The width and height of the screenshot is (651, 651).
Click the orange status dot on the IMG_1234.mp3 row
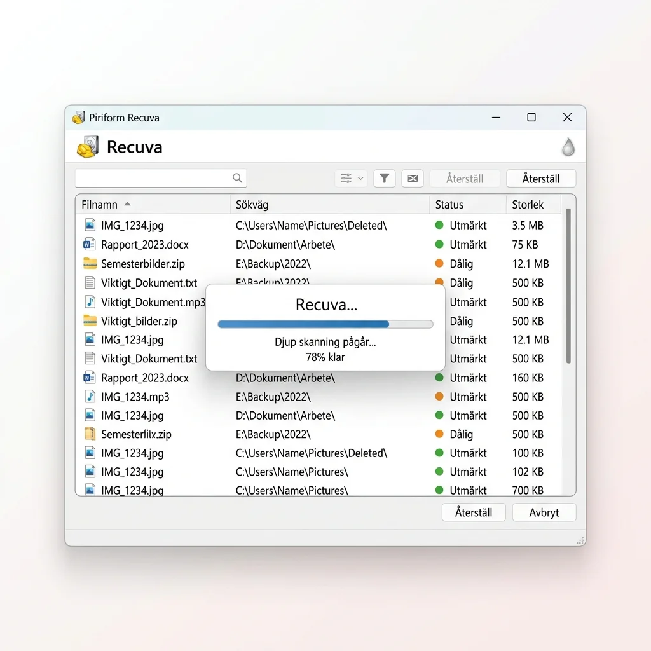pos(439,396)
